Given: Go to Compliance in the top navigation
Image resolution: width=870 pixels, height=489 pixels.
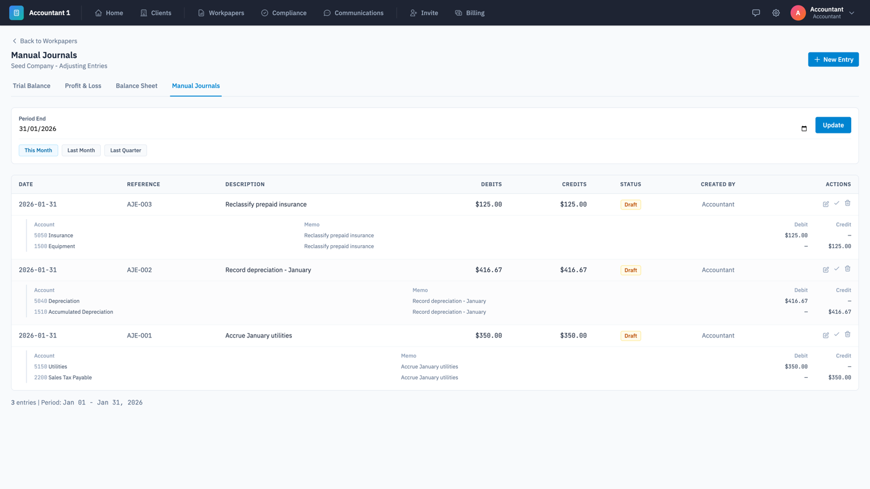Looking at the screenshot, I should coord(284,13).
